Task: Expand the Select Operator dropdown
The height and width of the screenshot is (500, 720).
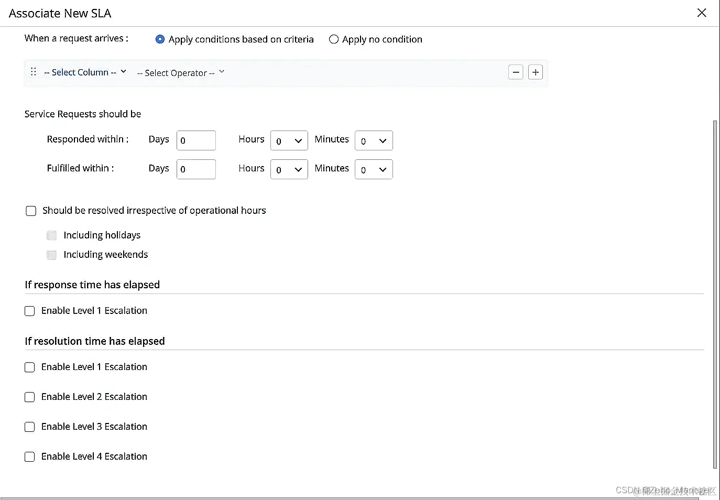Action: (x=180, y=73)
